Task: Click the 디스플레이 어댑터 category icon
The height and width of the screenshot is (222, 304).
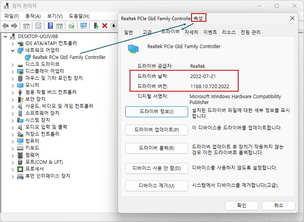Action: 20,71
